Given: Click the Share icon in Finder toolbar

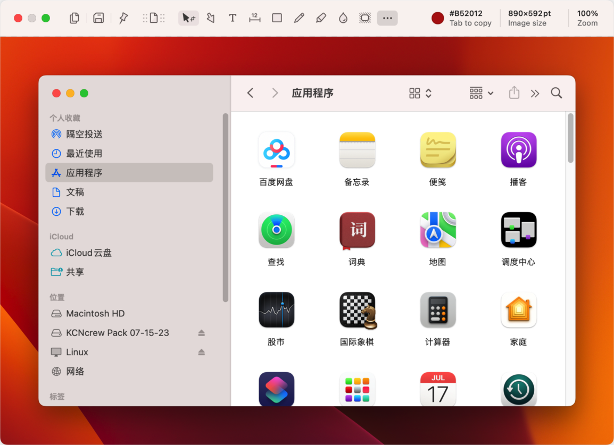Looking at the screenshot, I should coord(514,93).
